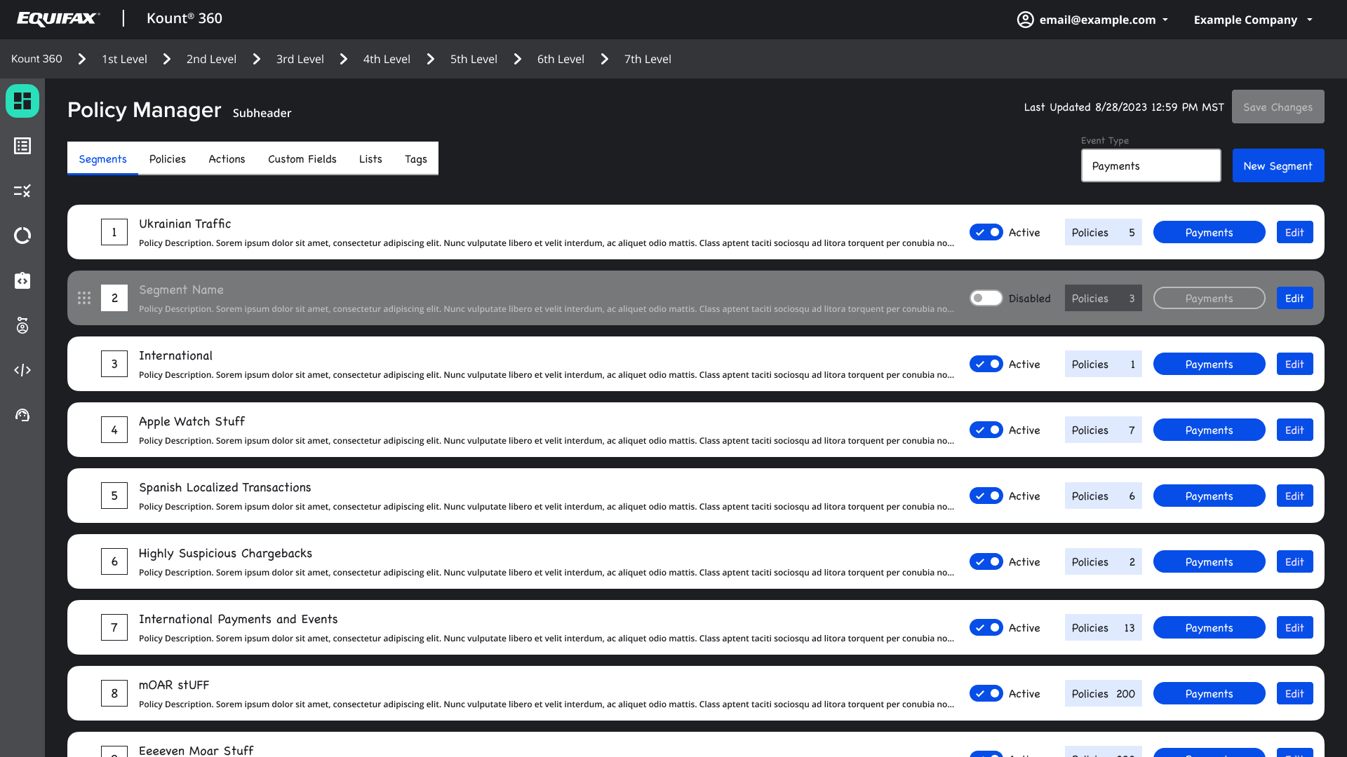The width and height of the screenshot is (1347, 757).
Task: Click Payments pill on Ukrainian Traffic row
Action: pyautogui.click(x=1209, y=232)
